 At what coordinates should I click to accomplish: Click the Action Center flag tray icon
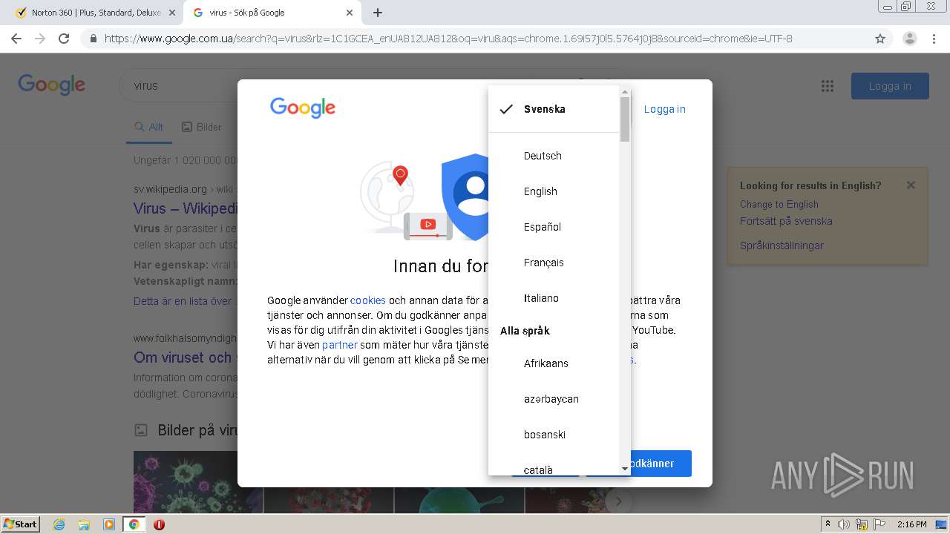(879, 524)
